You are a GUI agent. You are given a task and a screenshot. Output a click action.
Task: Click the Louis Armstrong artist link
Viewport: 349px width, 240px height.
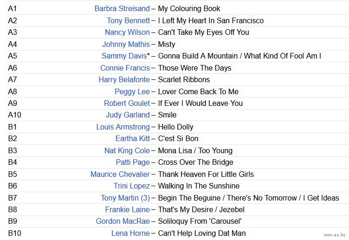coord(123,127)
